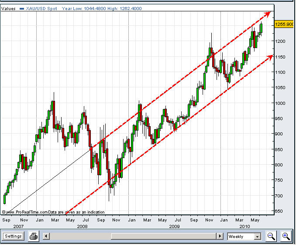Click the Year Low 1044.4800 text
The width and height of the screenshot is (296, 245).
pos(84,8)
